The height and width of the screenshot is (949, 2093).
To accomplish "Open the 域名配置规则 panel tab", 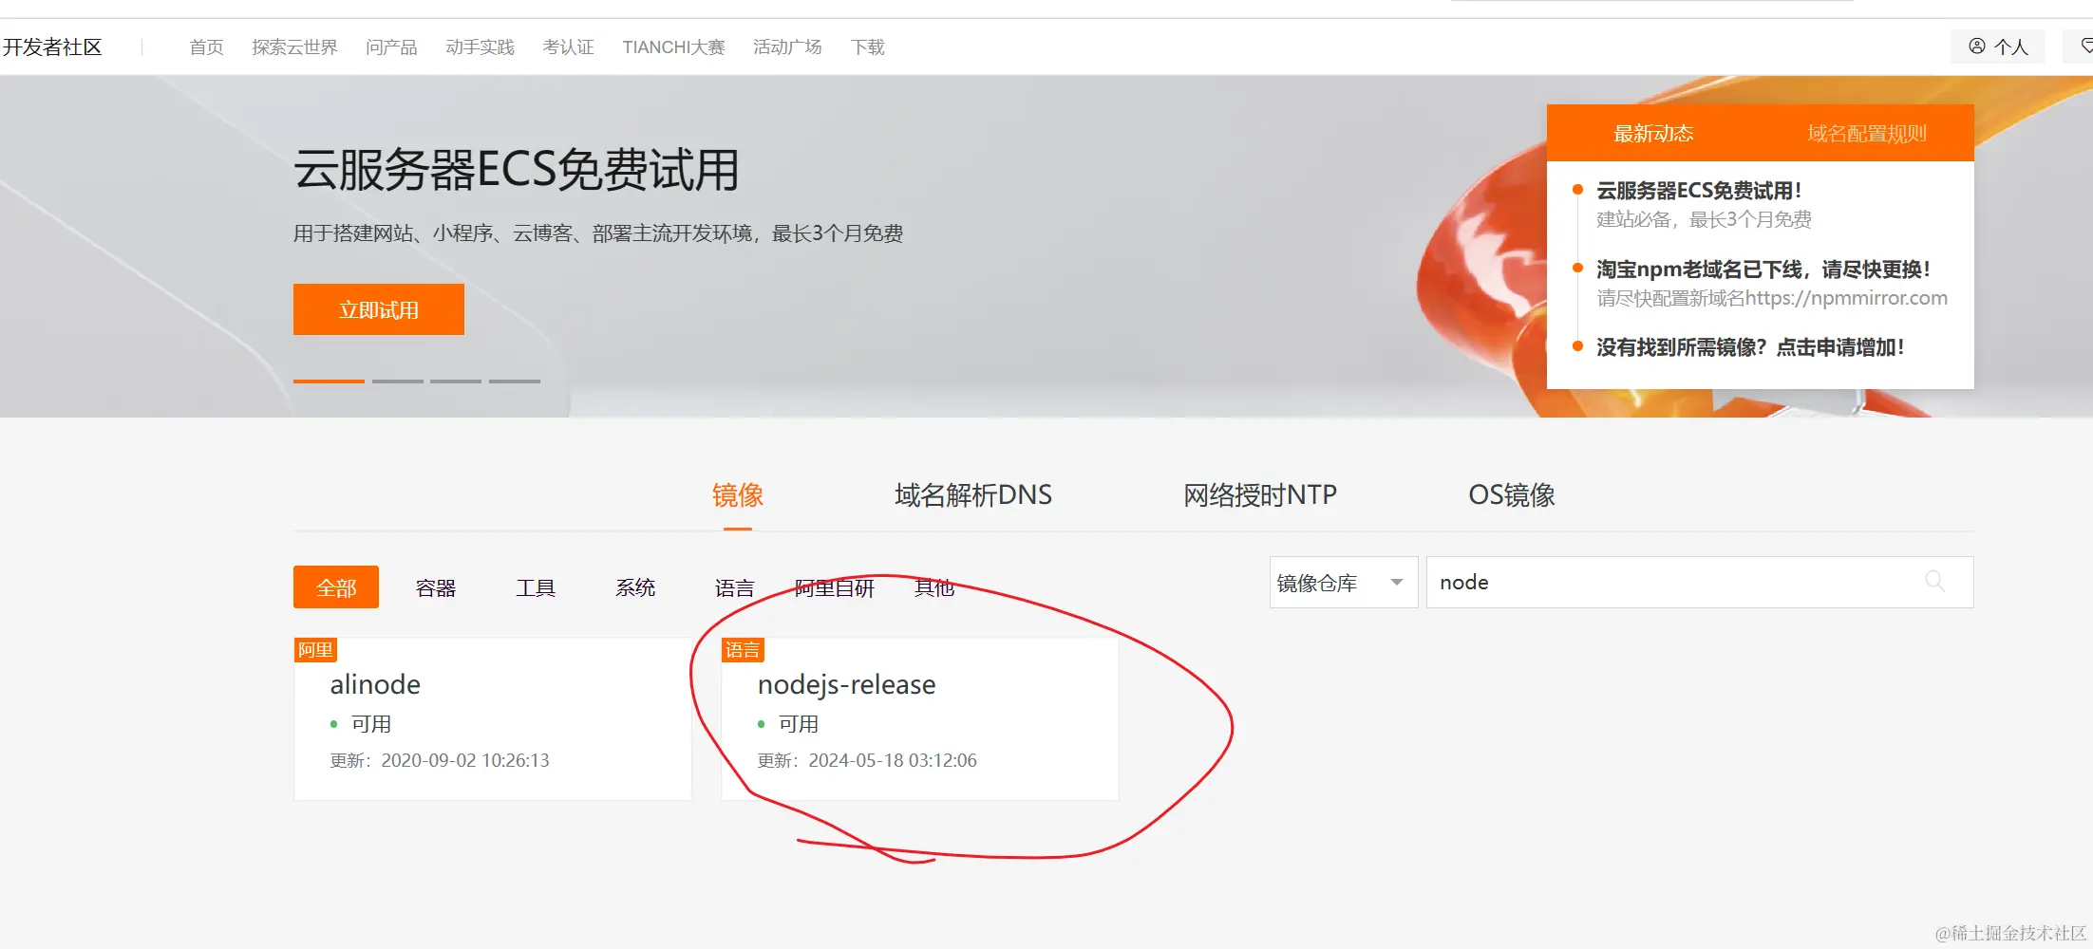I will 1867,133.
